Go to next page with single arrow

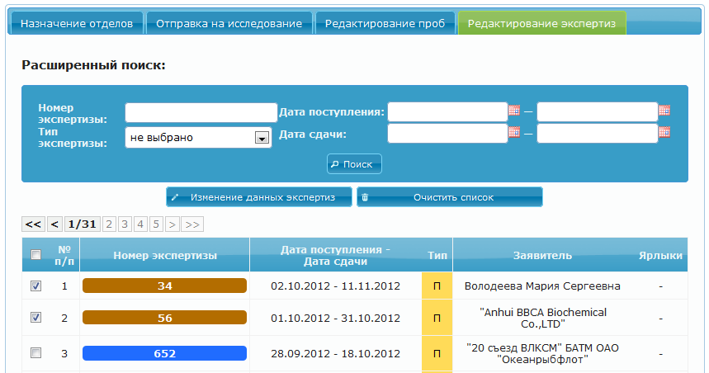pos(173,224)
